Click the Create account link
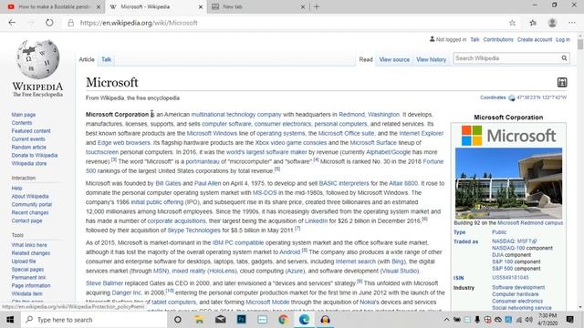The height and width of the screenshot is (328, 584). pos(535,39)
